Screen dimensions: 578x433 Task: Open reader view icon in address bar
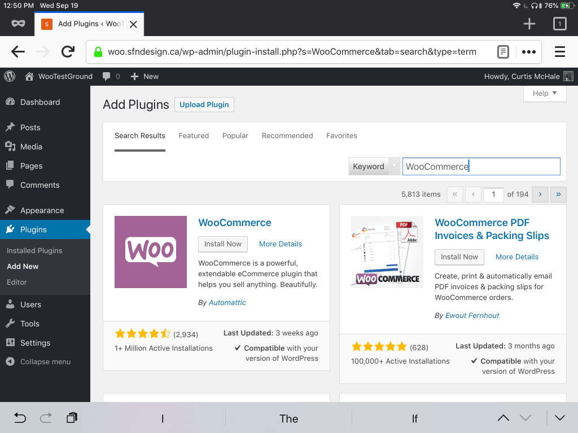point(503,52)
